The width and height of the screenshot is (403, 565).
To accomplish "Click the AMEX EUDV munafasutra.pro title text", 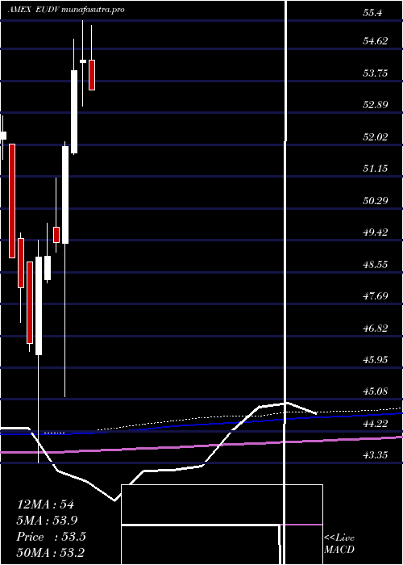I will [x=66, y=10].
